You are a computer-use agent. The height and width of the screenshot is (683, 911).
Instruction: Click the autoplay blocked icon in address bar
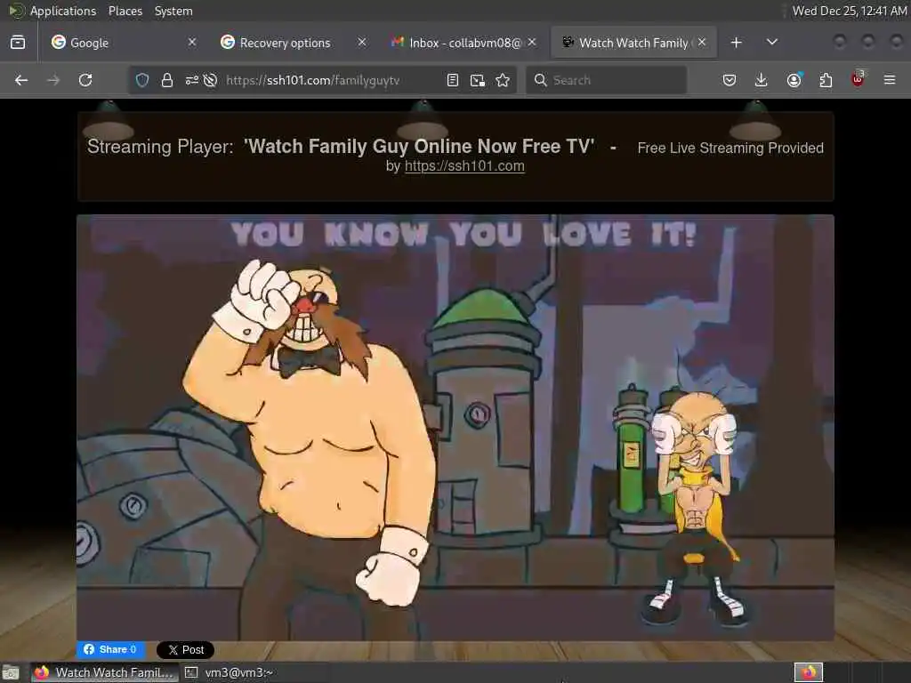tap(210, 80)
